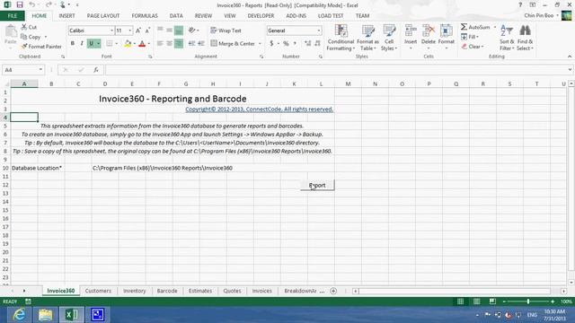The width and height of the screenshot is (575, 323).
Task: Click the Clear eraser icon
Action: click(x=464, y=47)
